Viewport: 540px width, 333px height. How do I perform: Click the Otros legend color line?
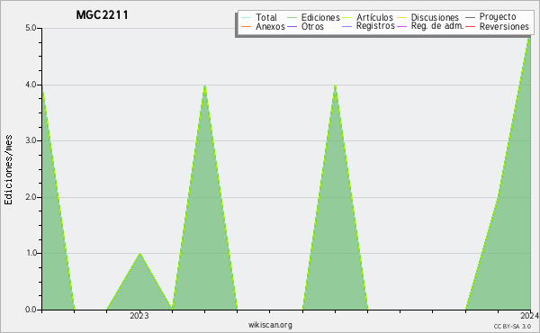(x=292, y=26)
